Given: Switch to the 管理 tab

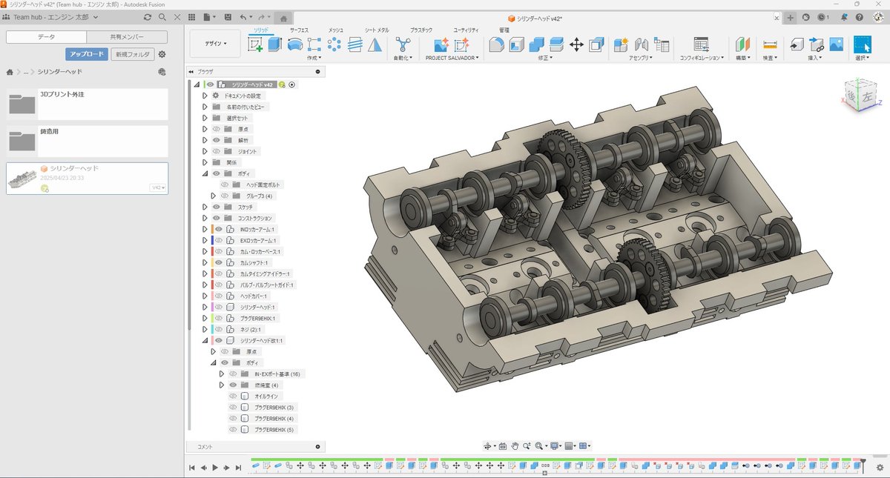Looking at the screenshot, I should pyautogui.click(x=504, y=30).
